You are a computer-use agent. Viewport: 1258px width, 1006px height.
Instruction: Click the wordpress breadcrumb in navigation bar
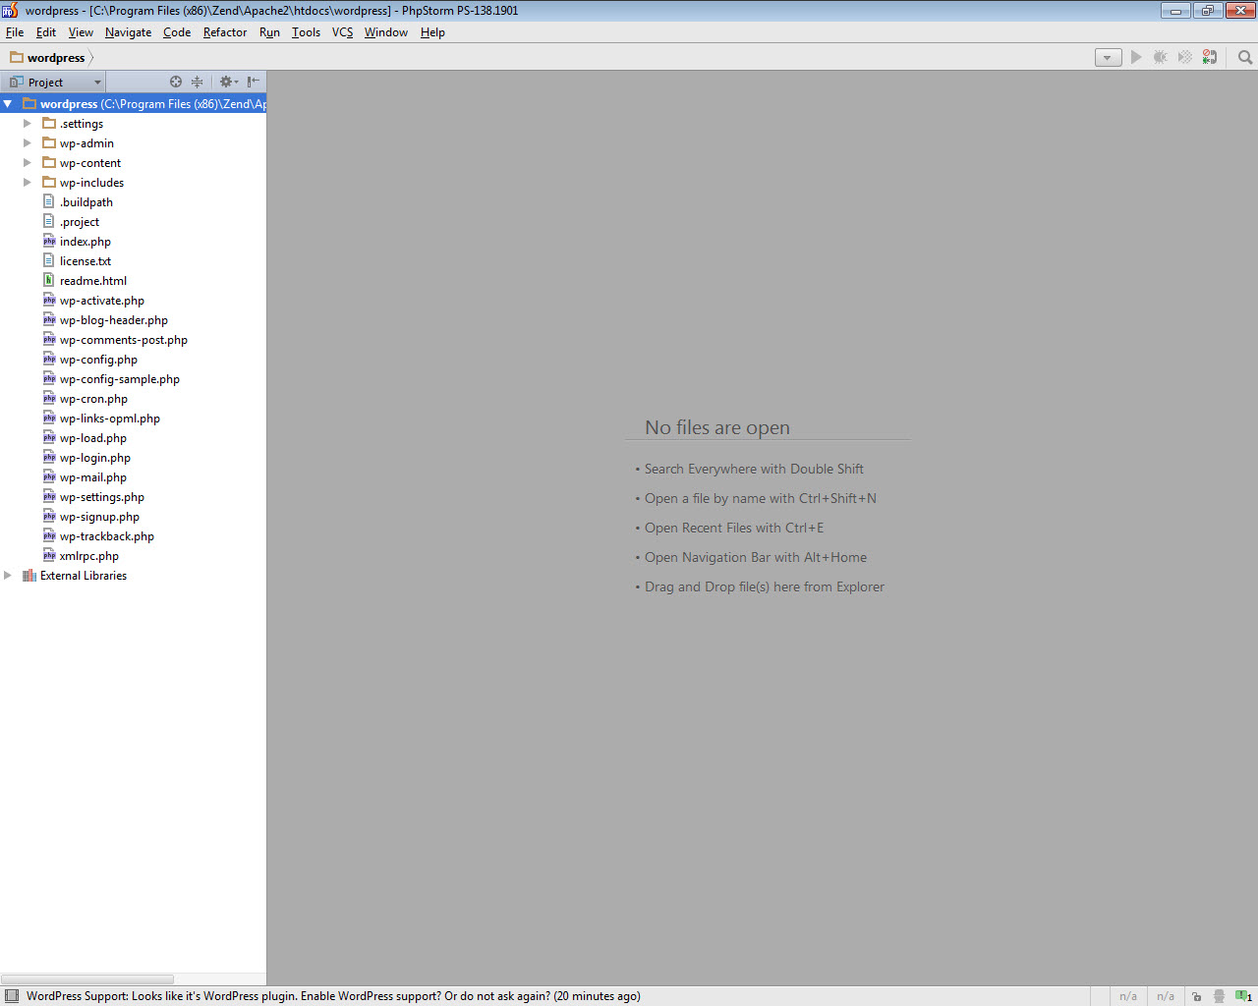coord(55,58)
